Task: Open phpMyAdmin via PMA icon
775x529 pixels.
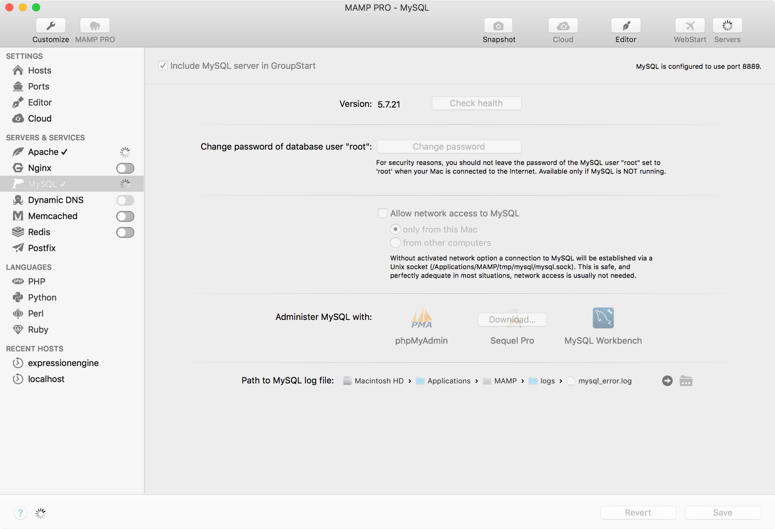Action: 422,318
